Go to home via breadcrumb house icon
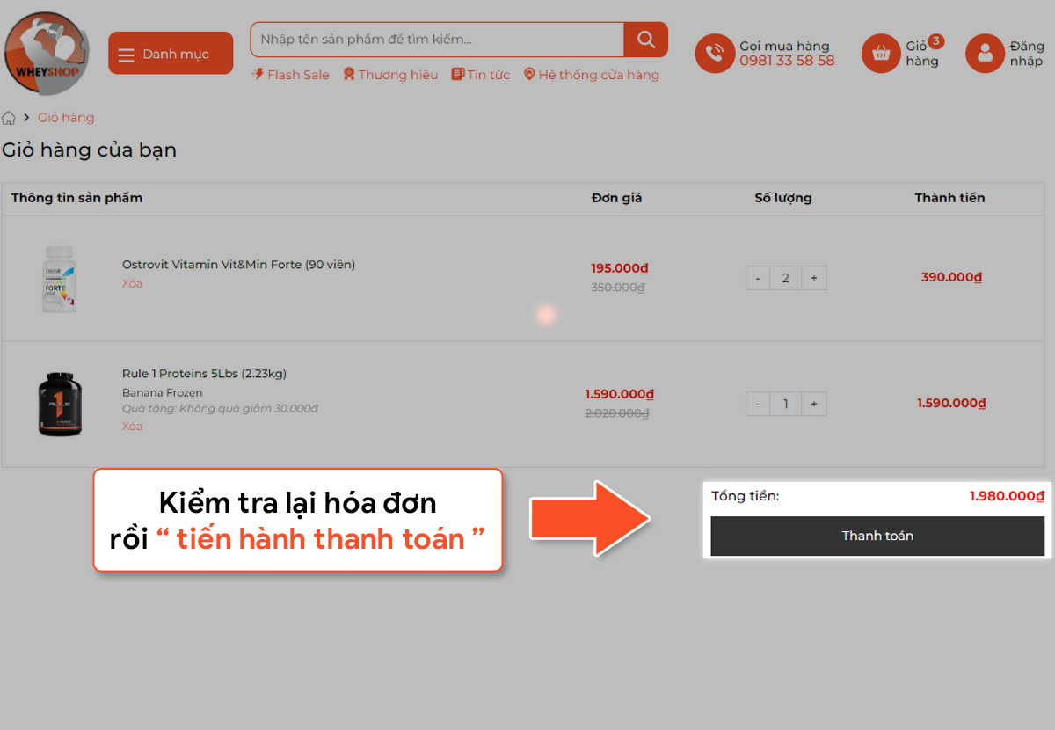1055x730 pixels. click(9, 118)
